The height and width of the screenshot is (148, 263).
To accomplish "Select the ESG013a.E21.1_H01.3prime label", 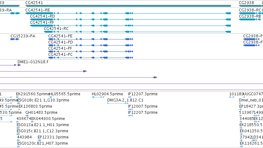I will point(43,125).
